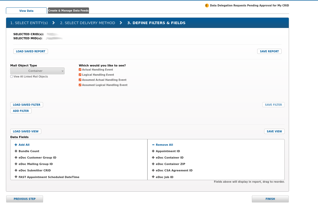Click move icon for eDoc Submitter CRID

point(16,171)
